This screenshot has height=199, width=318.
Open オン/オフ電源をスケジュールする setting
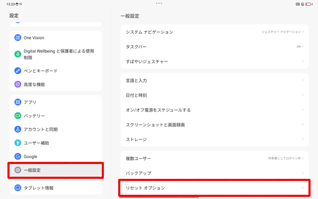[x=215, y=110]
